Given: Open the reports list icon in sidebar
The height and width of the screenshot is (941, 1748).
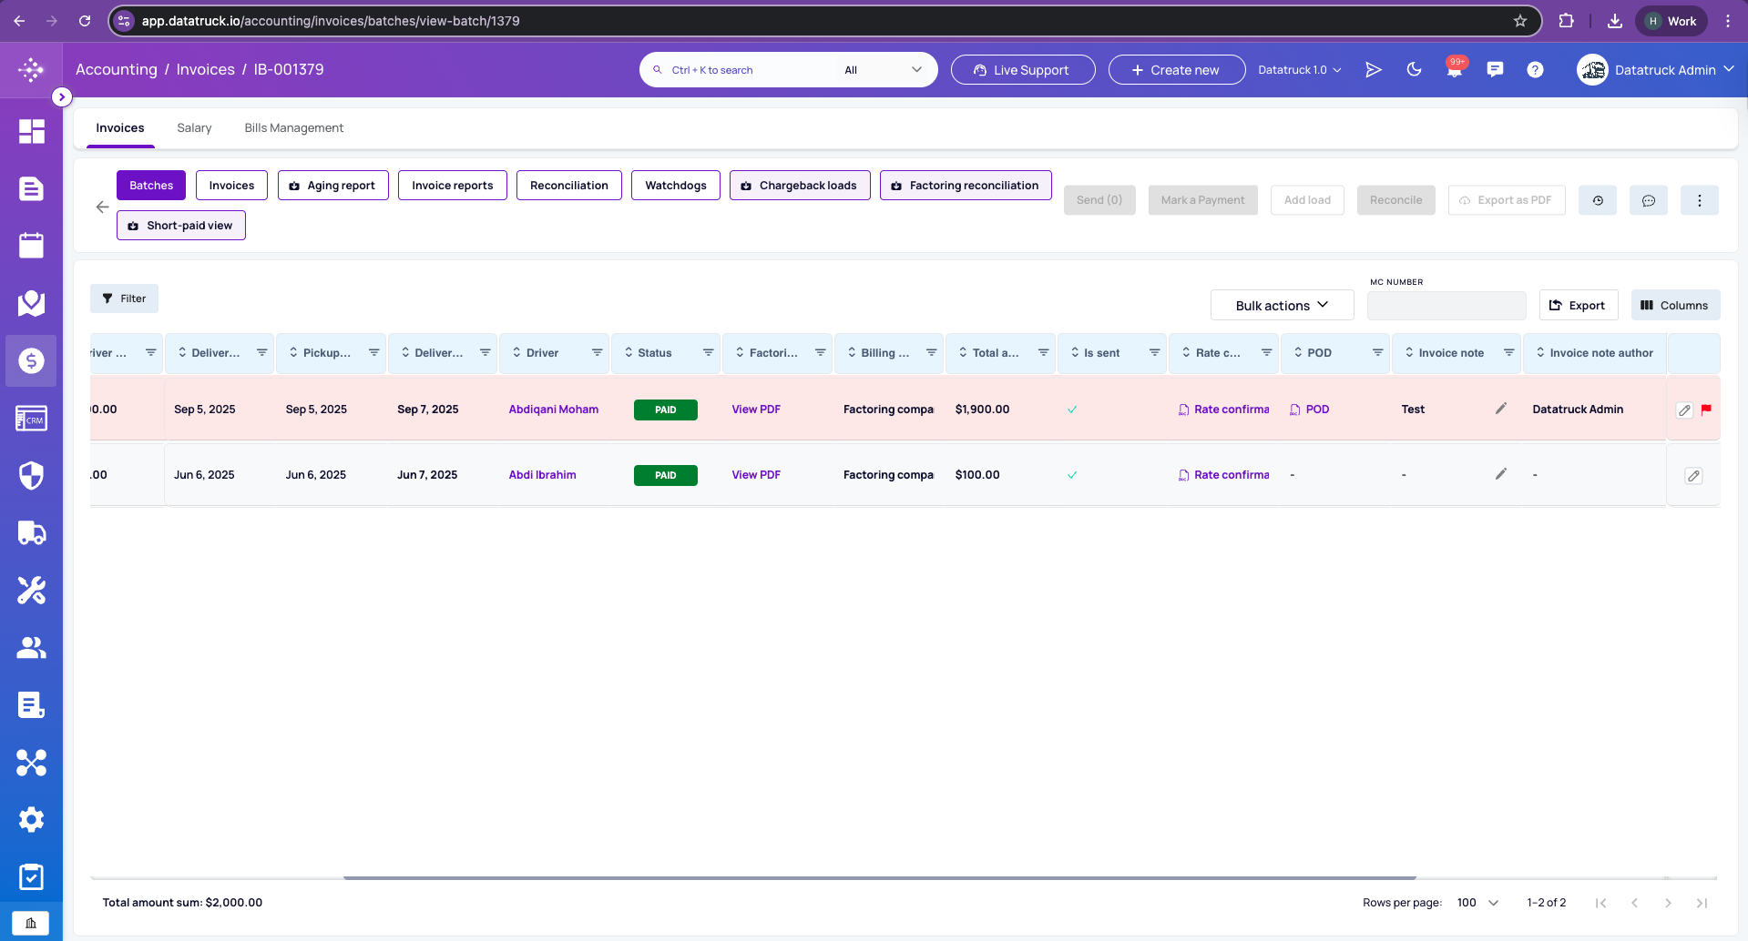Looking at the screenshot, I should [x=31, y=704].
